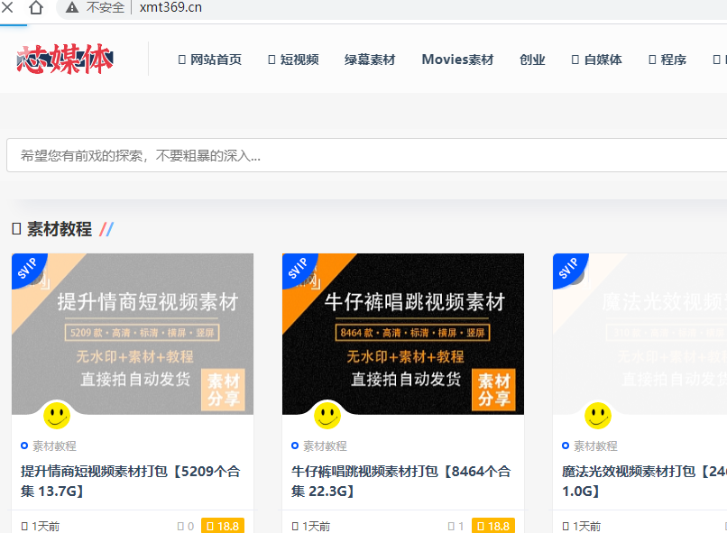Screen dimensions: 727x533
Task: Click the insecure site warning icon
Action: [72, 8]
